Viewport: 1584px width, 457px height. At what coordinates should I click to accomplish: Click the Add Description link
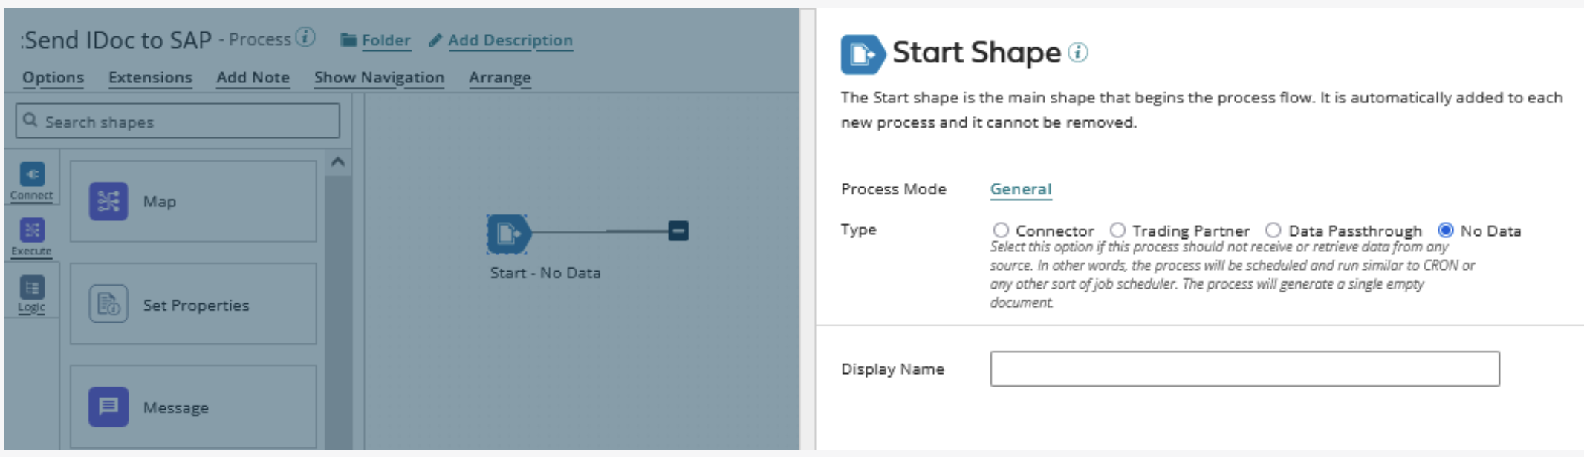[510, 40]
